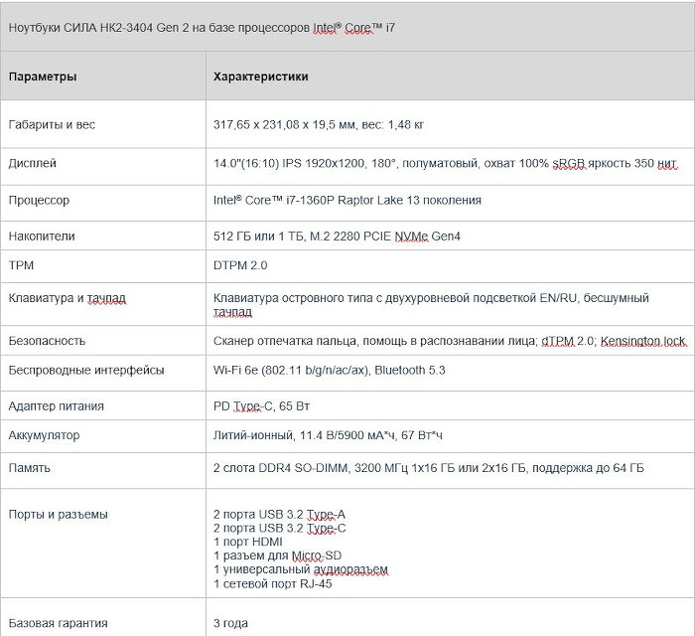Click the '1 порт HDMI' line
The height and width of the screenshot is (636, 695).
pos(248,542)
